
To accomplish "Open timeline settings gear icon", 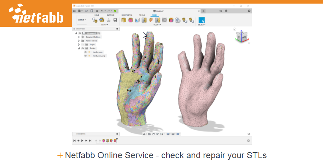I will click(249, 141).
